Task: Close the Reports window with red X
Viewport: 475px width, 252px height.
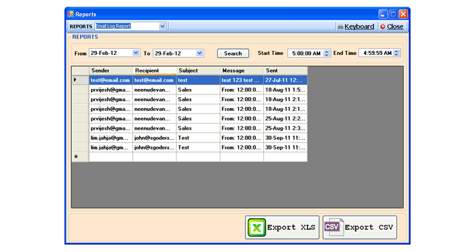Action: coord(403,14)
